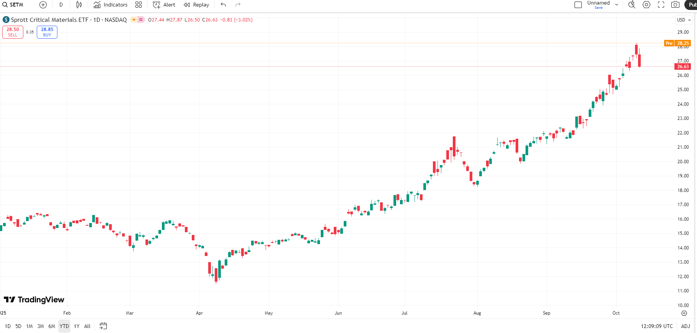Open the candlestick chart style picker
Viewport: 697px width, 333px height.
coord(79,5)
